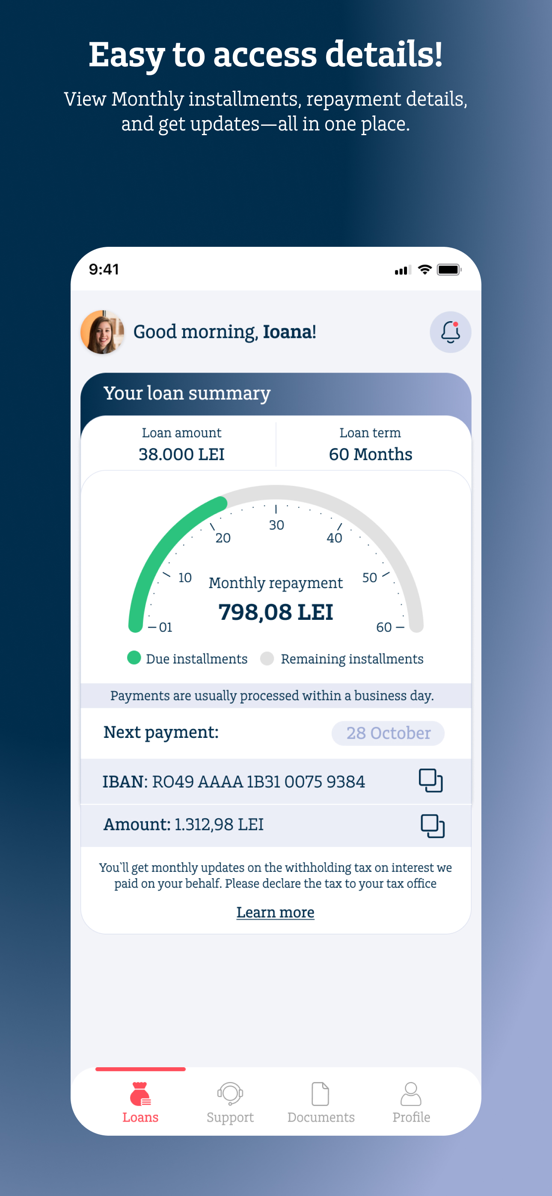This screenshot has height=1196, width=552.
Task: Switch to the Loans tab
Action: 140,1102
